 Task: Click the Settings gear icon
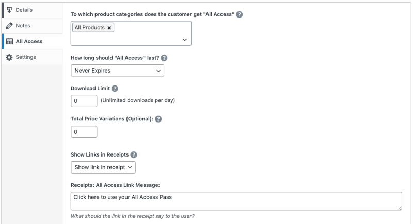(9, 57)
